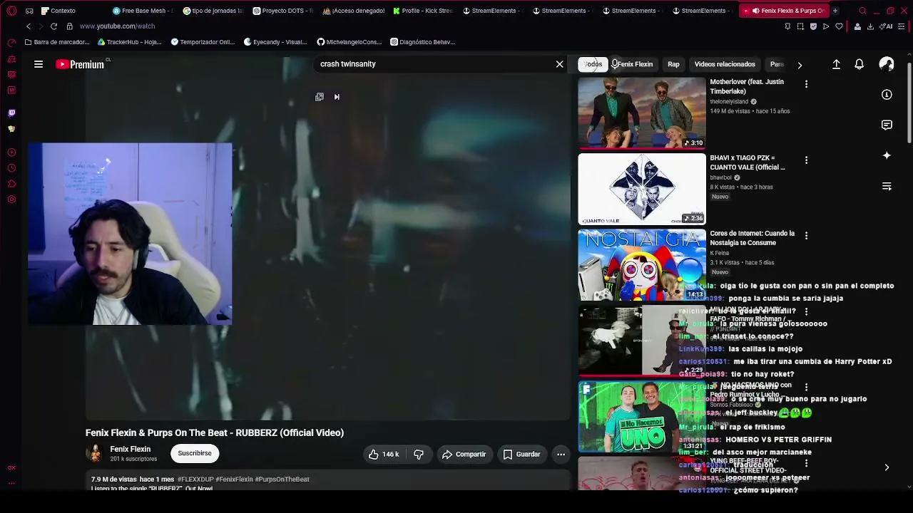Open the comments panel icon
This screenshot has height=513, width=913.
(887, 125)
